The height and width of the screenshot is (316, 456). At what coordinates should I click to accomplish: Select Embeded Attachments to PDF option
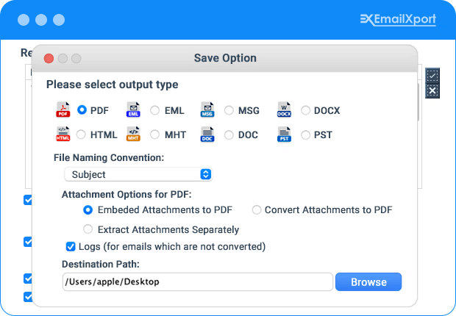click(x=88, y=210)
